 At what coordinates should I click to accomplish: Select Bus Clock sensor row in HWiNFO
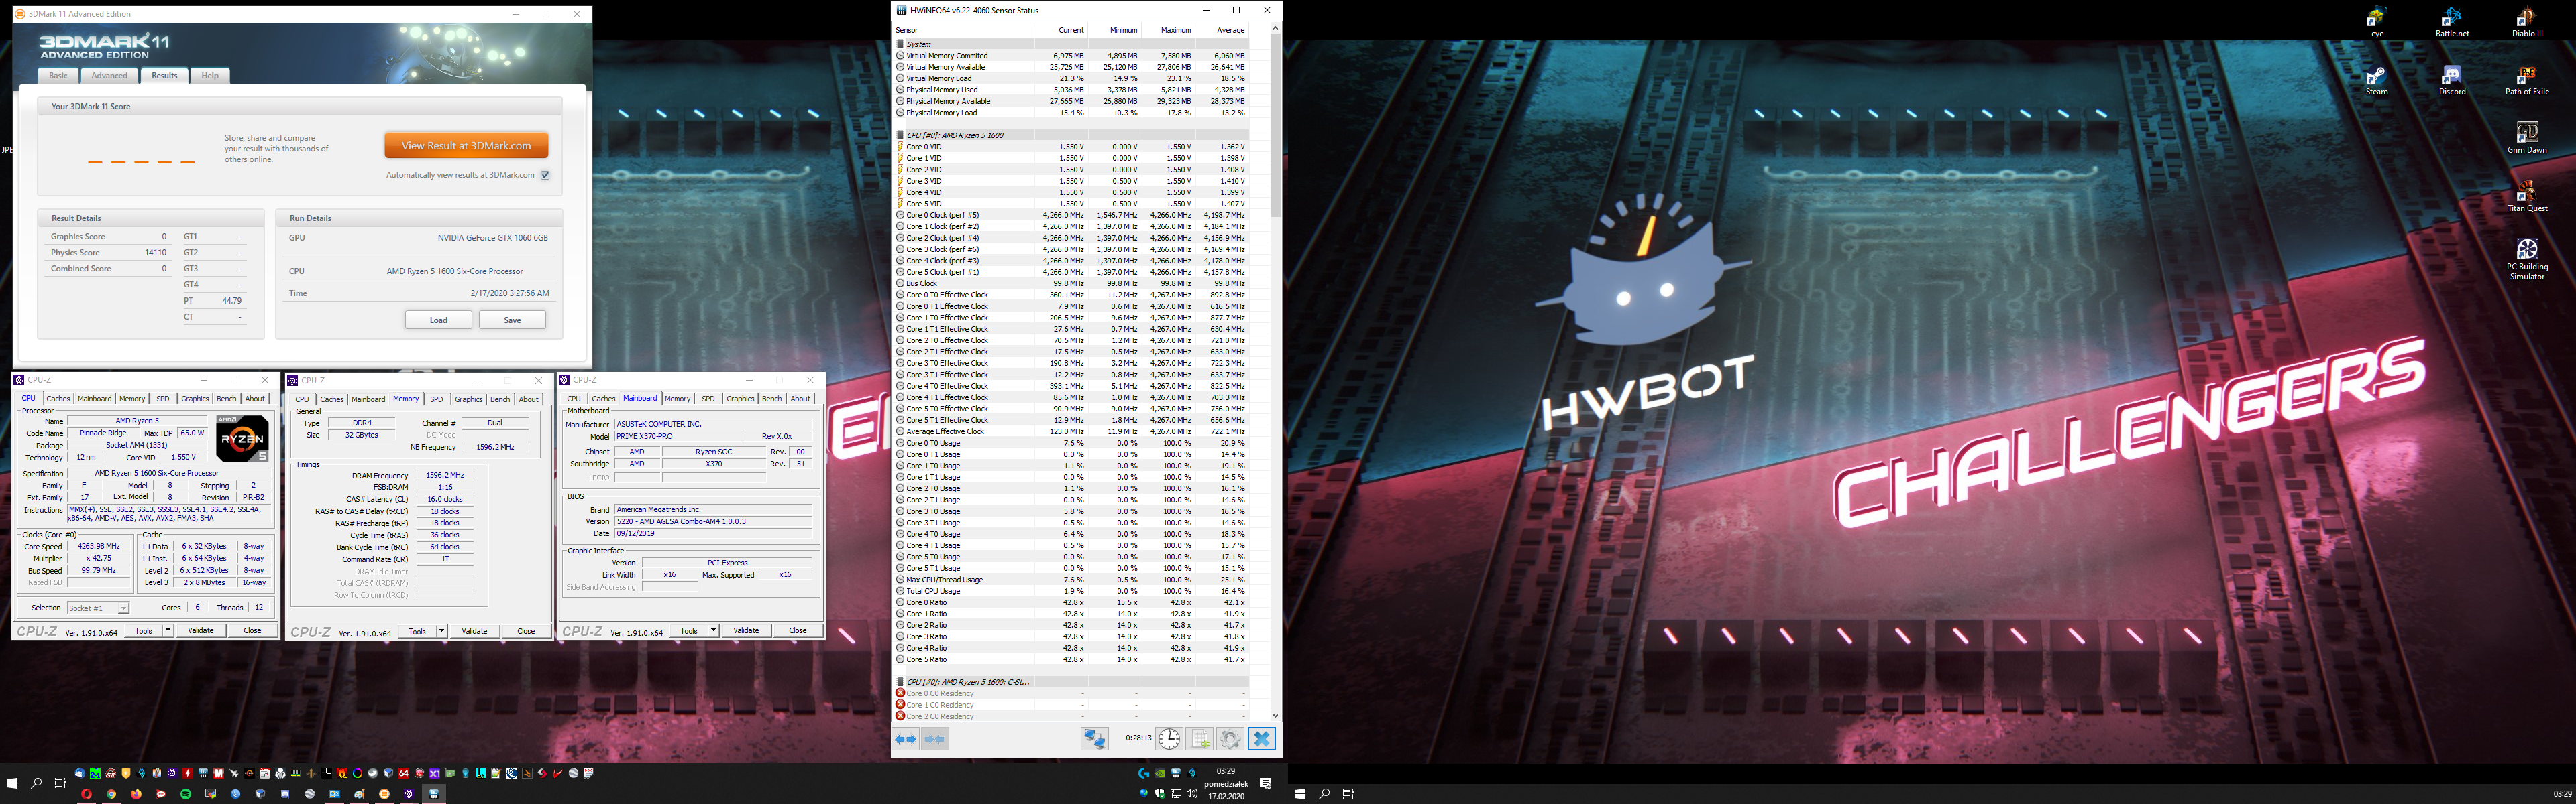coord(1071,283)
